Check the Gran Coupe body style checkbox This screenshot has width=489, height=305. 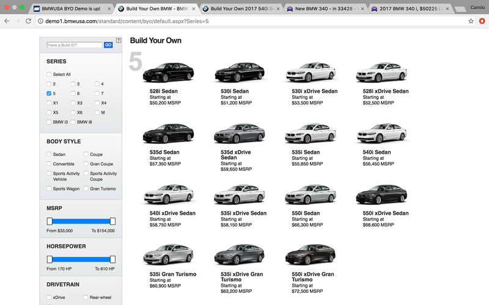pyautogui.click(x=86, y=163)
